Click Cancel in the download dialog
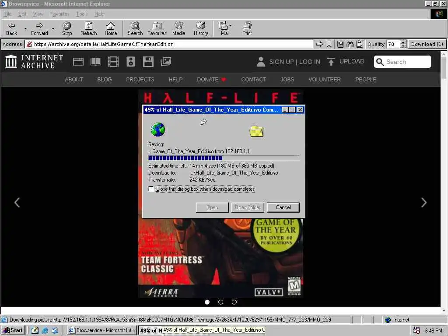This screenshot has width=448, height=336. (283, 207)
